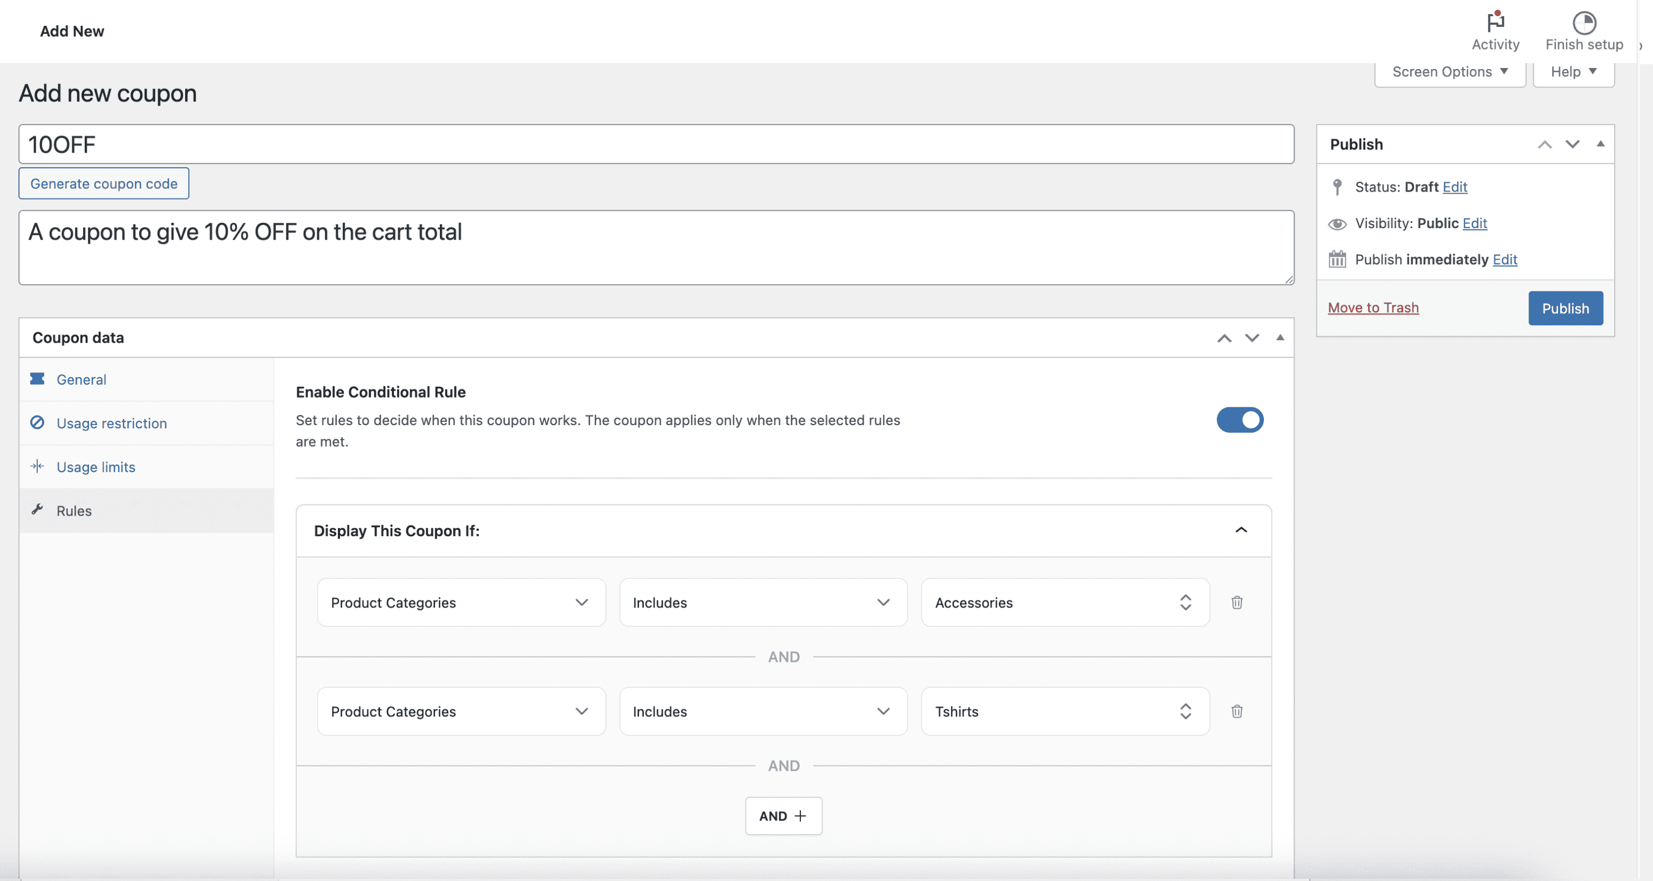This screenshot has width=1653, height=881.
Task: Move Coupon data panel up with arrow icon
Action: 1224,338
